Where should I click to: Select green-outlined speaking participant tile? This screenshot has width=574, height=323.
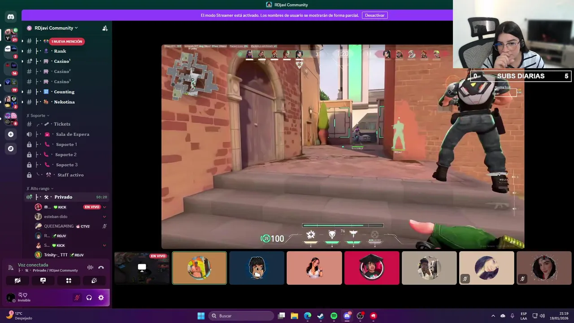200,268
